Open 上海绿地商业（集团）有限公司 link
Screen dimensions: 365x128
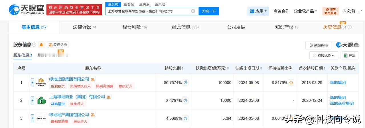(77, 97)
